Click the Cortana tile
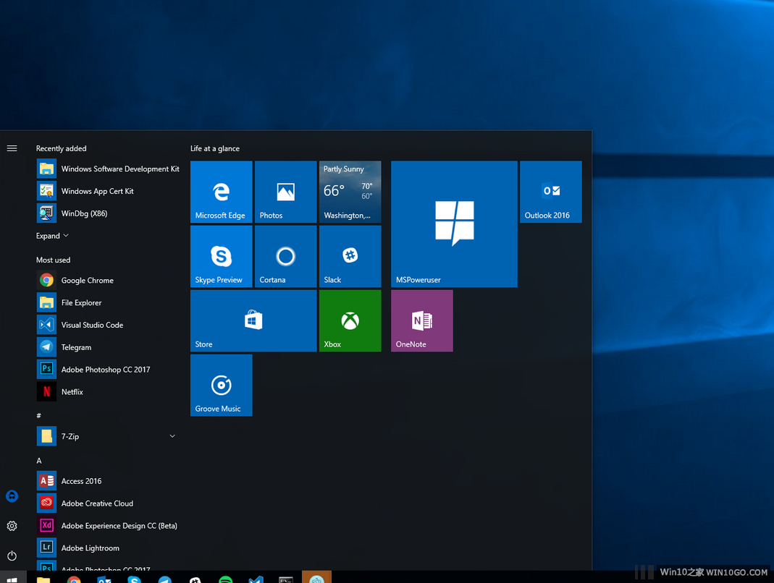This screenshot has width=774, height=583. click(285, 256)
